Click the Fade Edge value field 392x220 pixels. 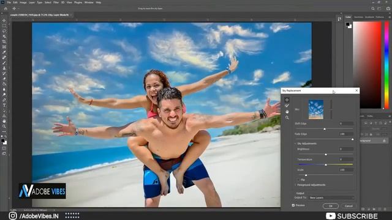[346, 134]
